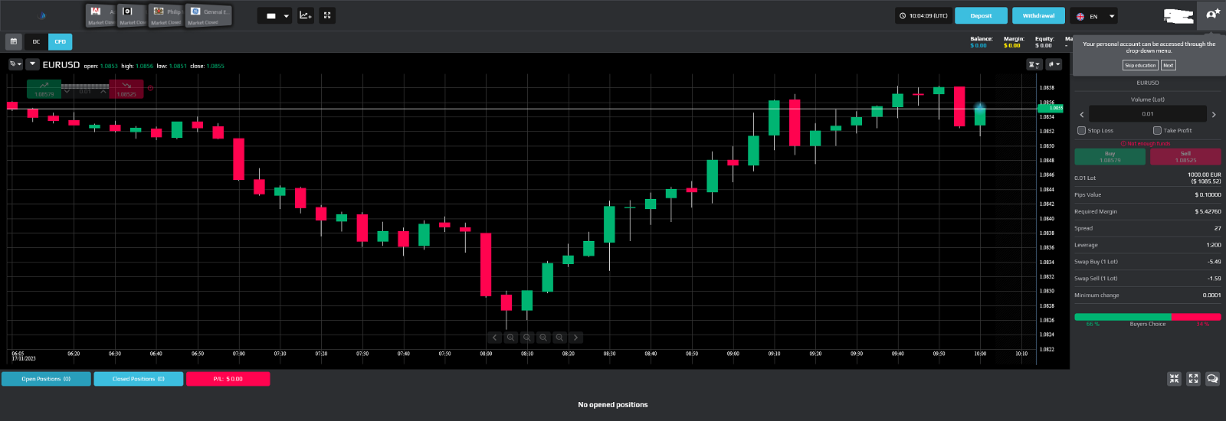Click the Buy 1.08579 panel button
The image size is (1226, 421).
[x=1110, y=157]
